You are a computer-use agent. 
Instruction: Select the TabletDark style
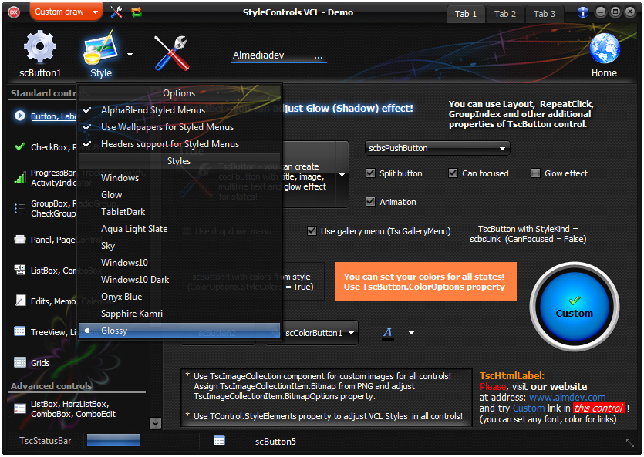click(179, 212)
